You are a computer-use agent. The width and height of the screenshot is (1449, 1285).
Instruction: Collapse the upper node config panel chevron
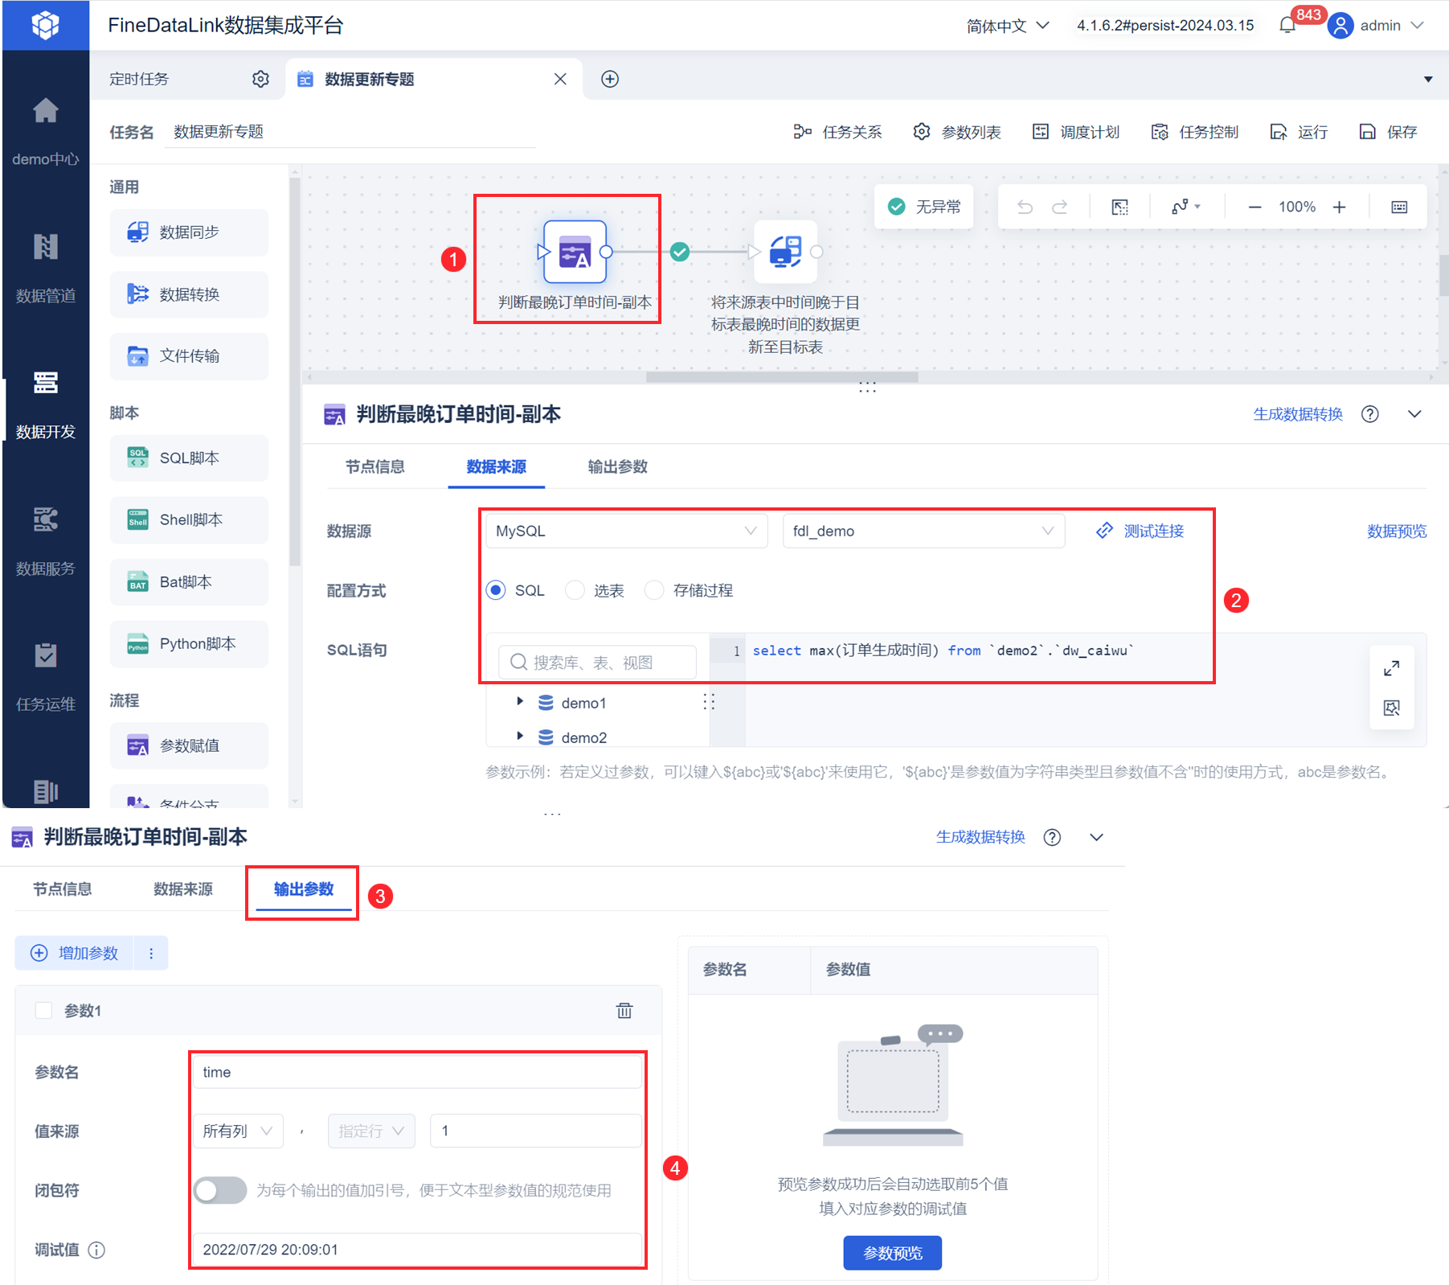[1414, 414]
